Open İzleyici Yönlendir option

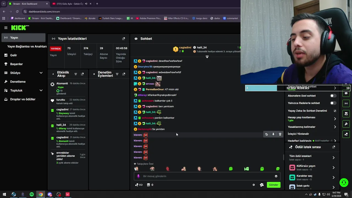(x=298, y=134)
